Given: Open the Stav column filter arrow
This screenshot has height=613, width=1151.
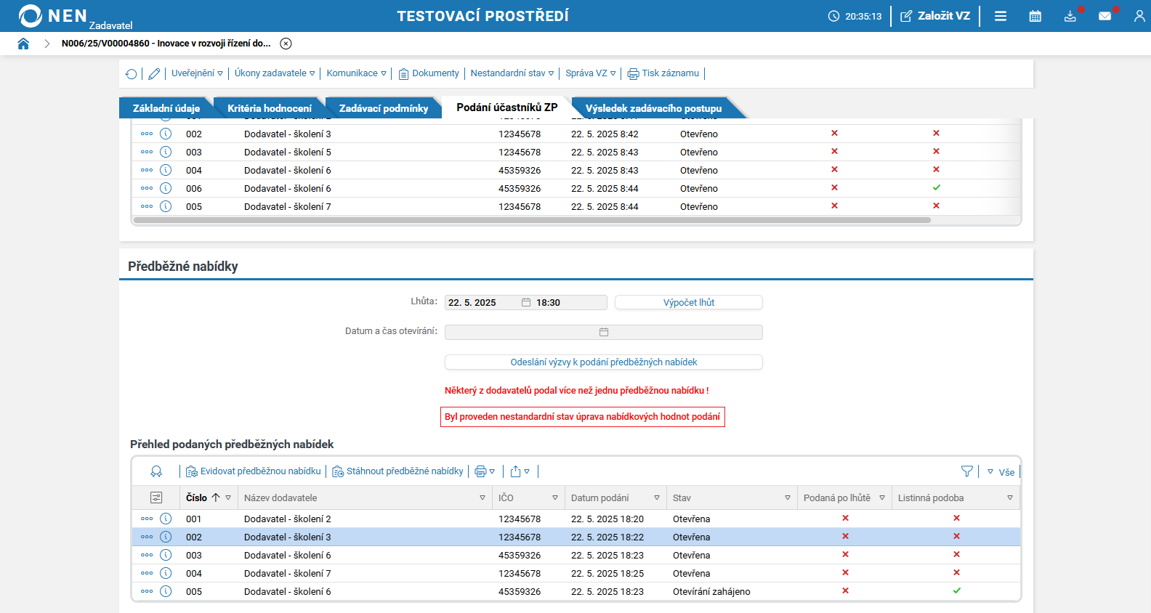Looking at the screenshot, I should pos(788,498).
